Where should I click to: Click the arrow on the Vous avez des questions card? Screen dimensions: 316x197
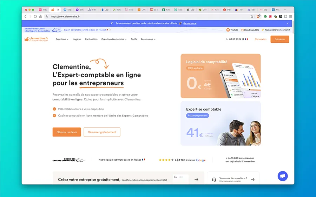tap(252, 179)
